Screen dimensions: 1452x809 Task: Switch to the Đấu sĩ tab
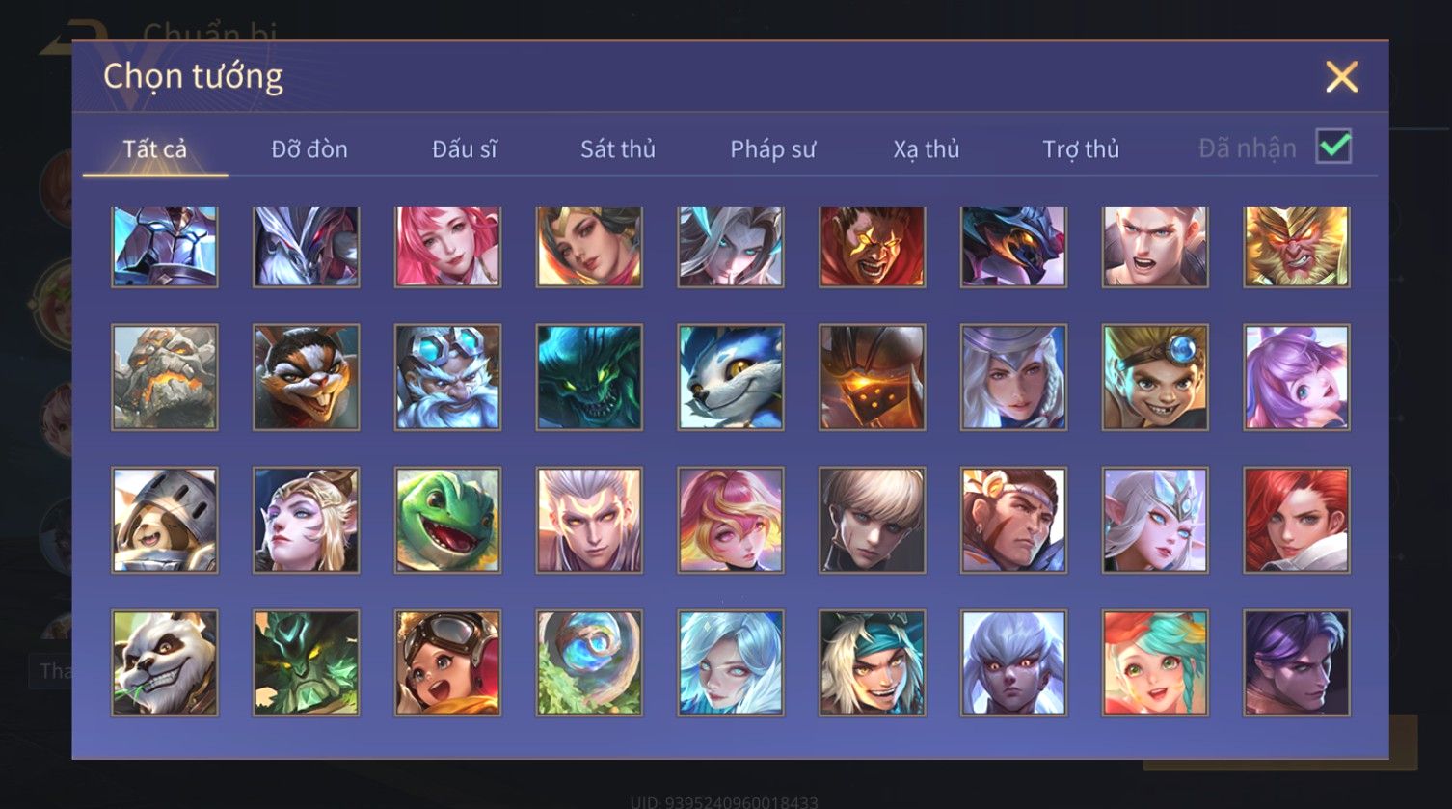pos(464,148)
